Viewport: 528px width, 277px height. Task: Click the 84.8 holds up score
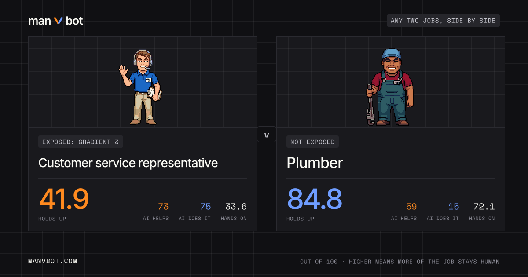coord(315,199)
